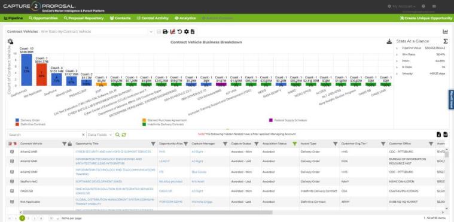Open the Analytics menu item
Viewport: 454px width, 222px height.
[185, 18]
